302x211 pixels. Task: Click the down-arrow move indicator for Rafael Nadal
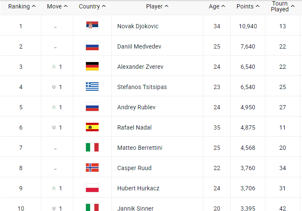pyautogui.click(x=54, y=127)
